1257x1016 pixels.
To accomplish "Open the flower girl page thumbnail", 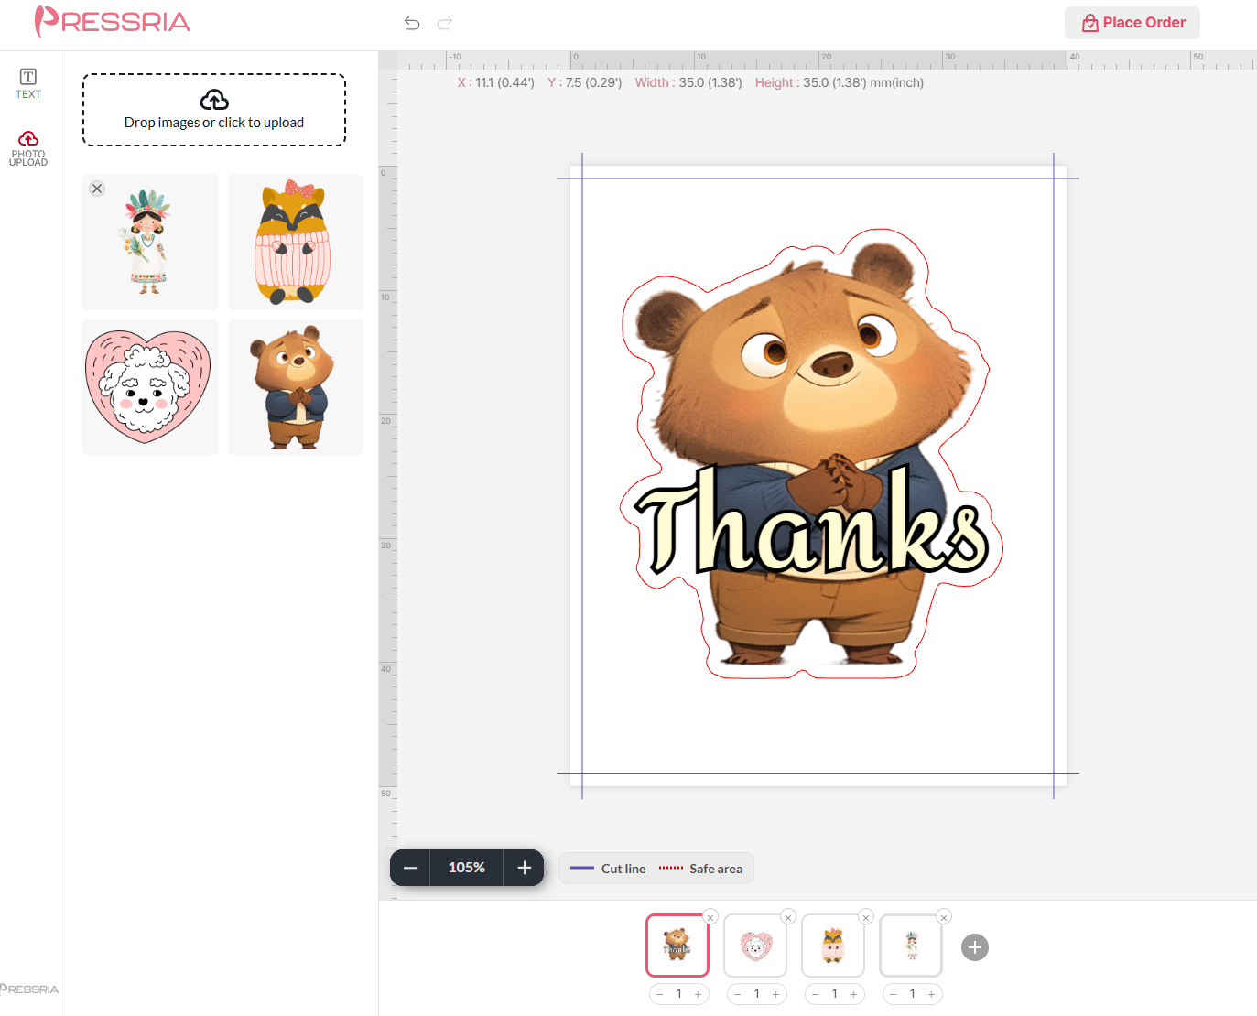I will 911,946.
